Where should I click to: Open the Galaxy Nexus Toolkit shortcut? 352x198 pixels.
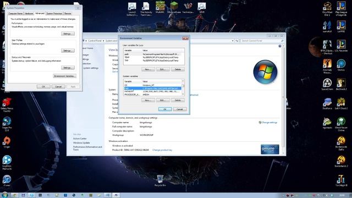[7, 105]
